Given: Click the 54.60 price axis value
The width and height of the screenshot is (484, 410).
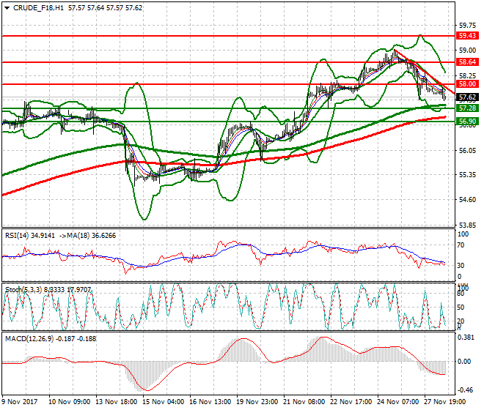Looking at the screenshot, I should [467, 200].
